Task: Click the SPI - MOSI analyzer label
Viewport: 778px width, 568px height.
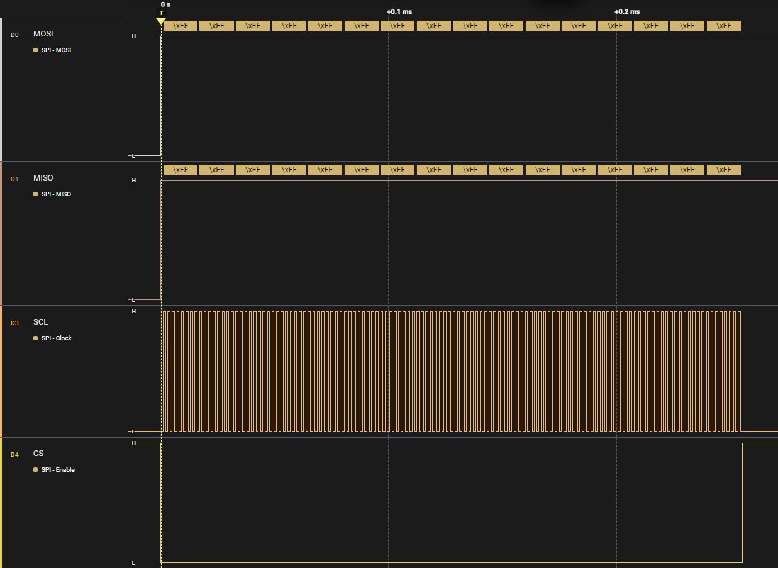Action: (x=56, y=50)
